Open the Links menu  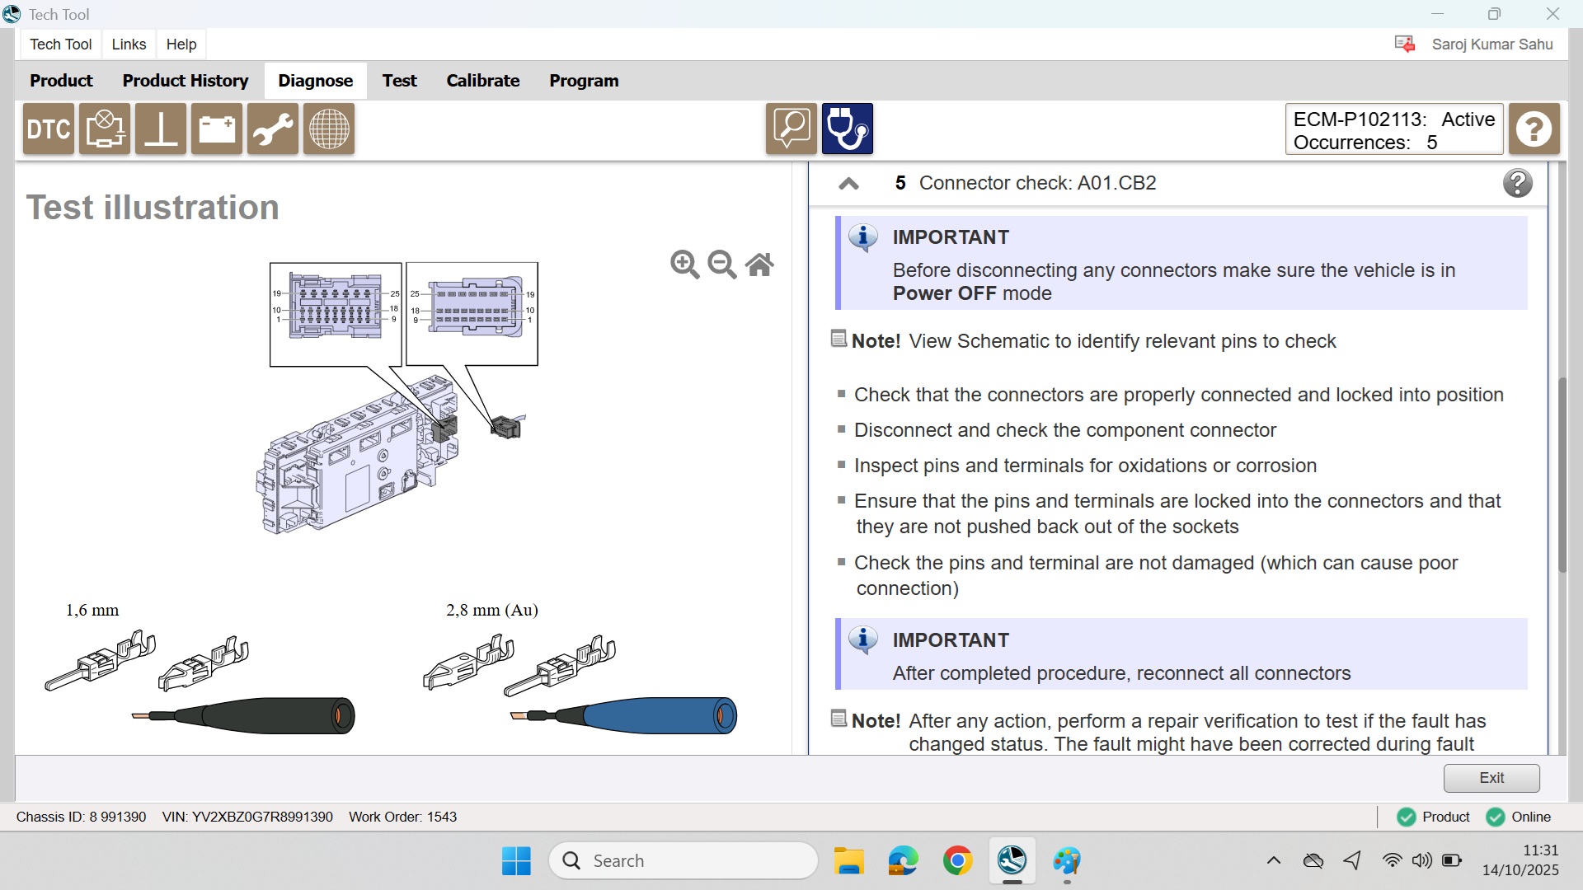(x=129, y=44)
